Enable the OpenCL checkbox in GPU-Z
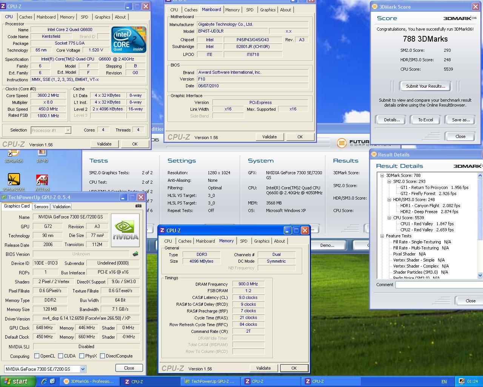The width and height of the screenshot is (483, 387). click(x=37, y=356)
